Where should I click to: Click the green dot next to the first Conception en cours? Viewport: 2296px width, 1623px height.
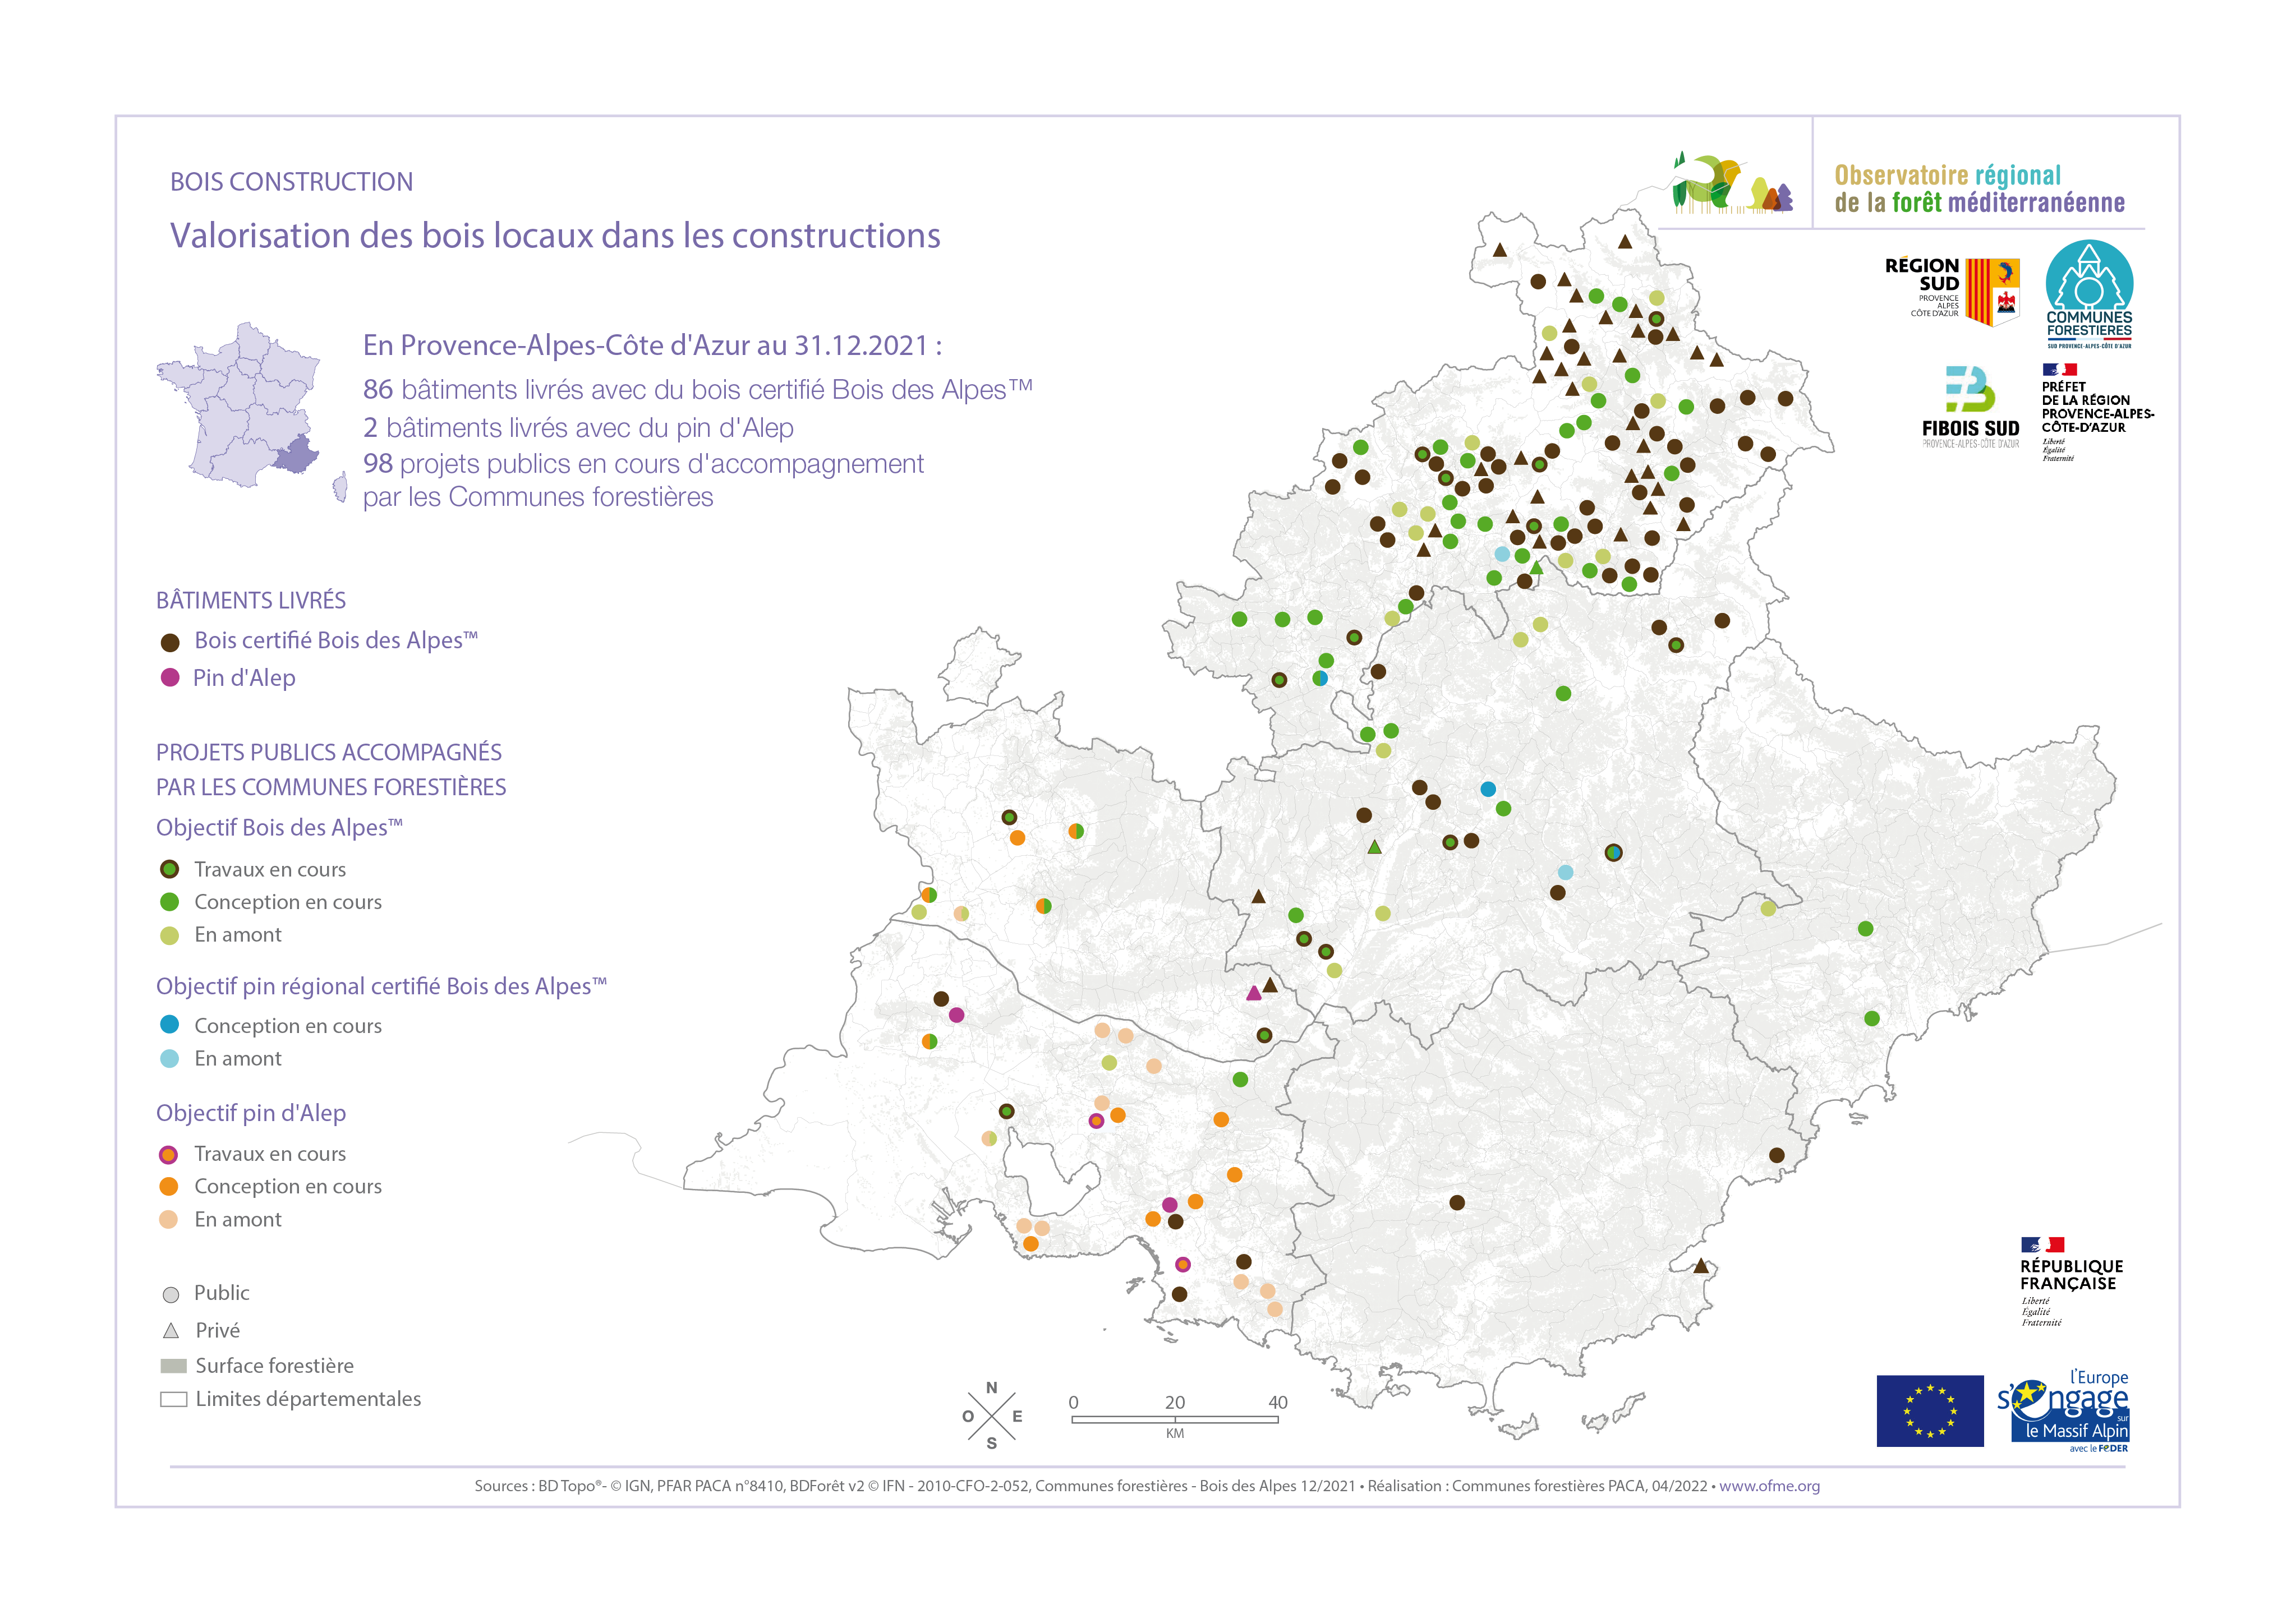(x=170, y=902)
